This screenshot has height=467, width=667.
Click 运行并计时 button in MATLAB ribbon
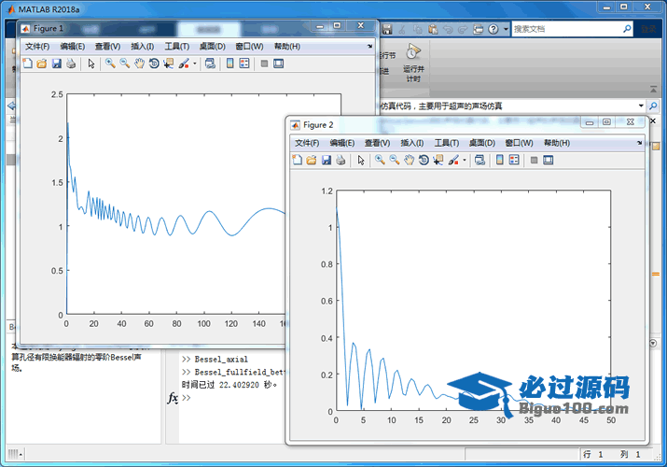click(413, 63)
